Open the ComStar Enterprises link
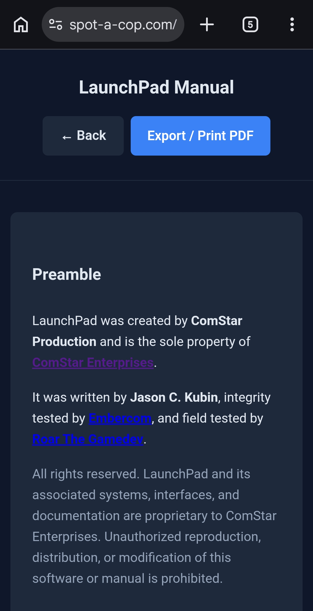This screenshot has width=313, height=611. click(x=92, y=362)
